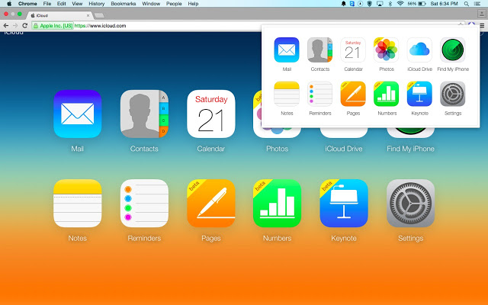Click the large Calendar label text
The width and height of the screenshot is (488, 305).
click(210, 149)
